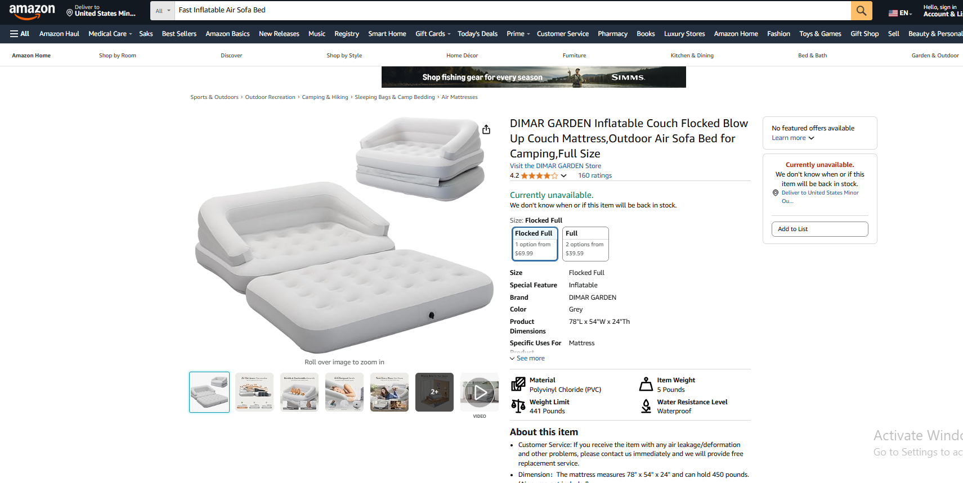This screenshot has width=963, height=483.
Task: Select the Full size option
Action: point(585,244)
